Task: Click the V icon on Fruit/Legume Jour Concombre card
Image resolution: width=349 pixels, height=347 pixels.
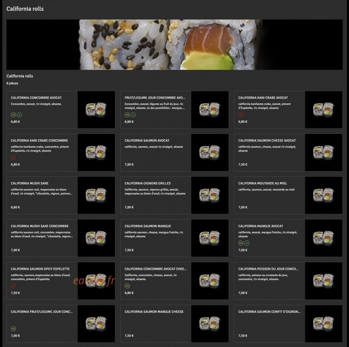Action: tap(133, 115)
